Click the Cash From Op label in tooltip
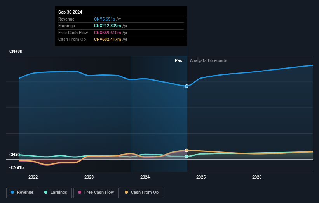The width and height of the screenshot is (319, 203). (72, 40)
